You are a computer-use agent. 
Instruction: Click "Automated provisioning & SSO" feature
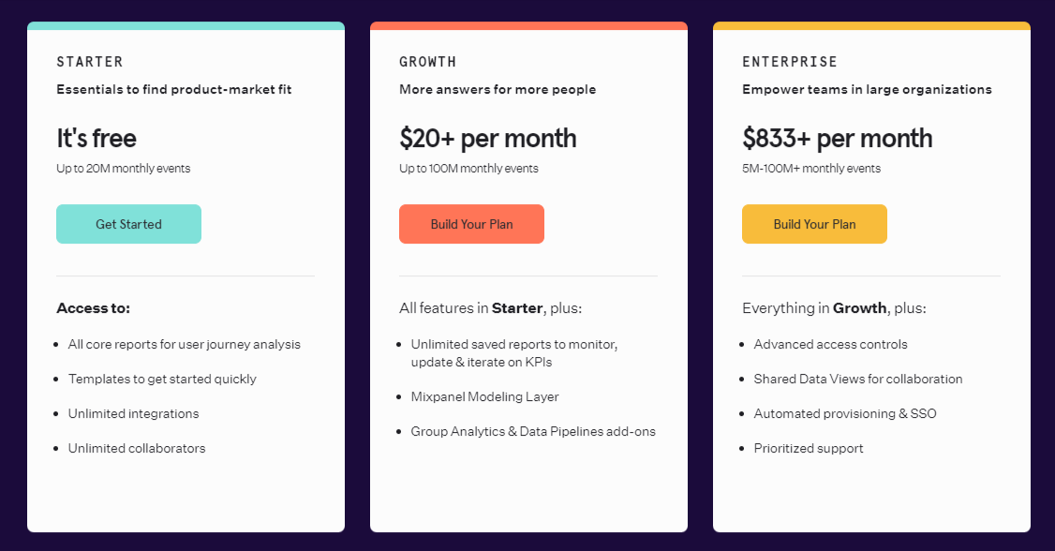845,413
